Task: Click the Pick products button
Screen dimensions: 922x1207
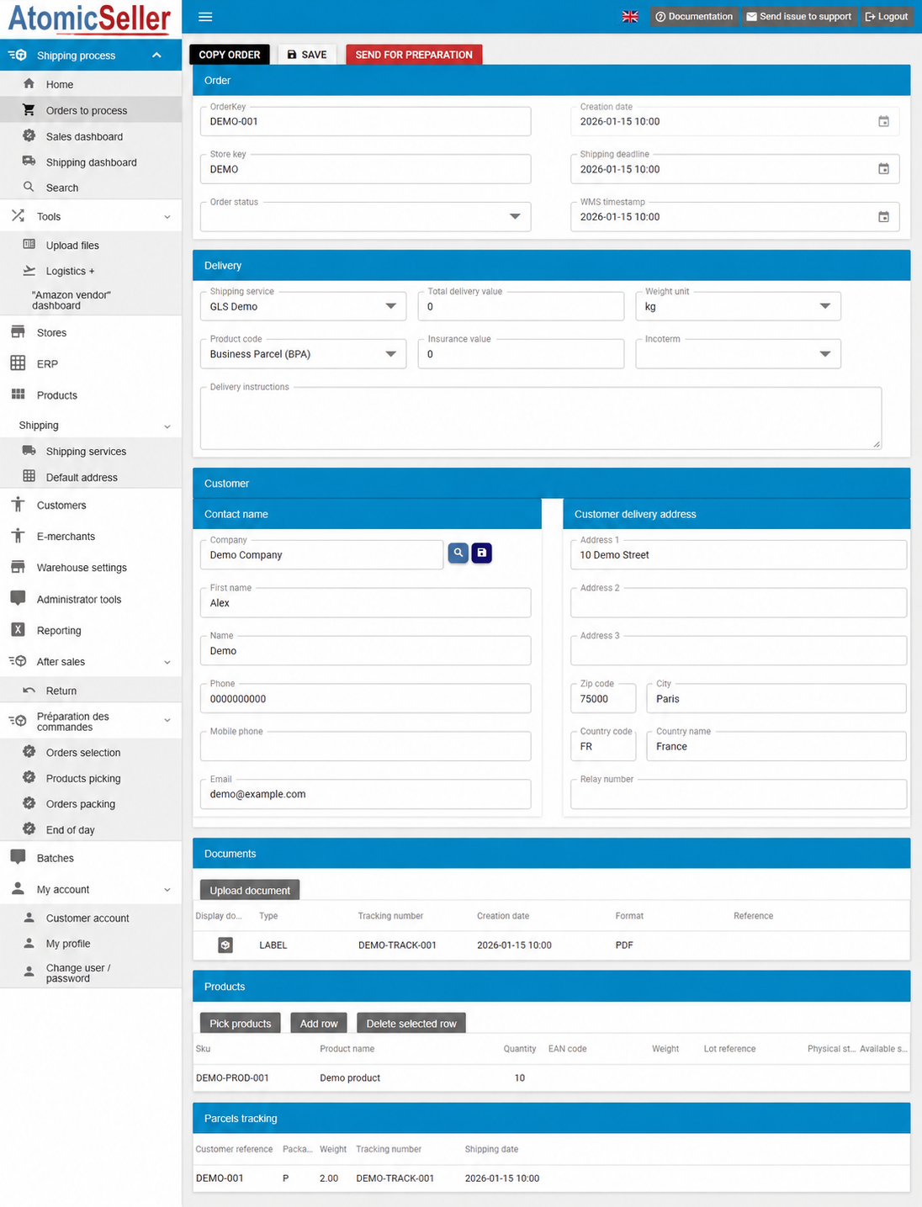Action: coord(241,1023)
